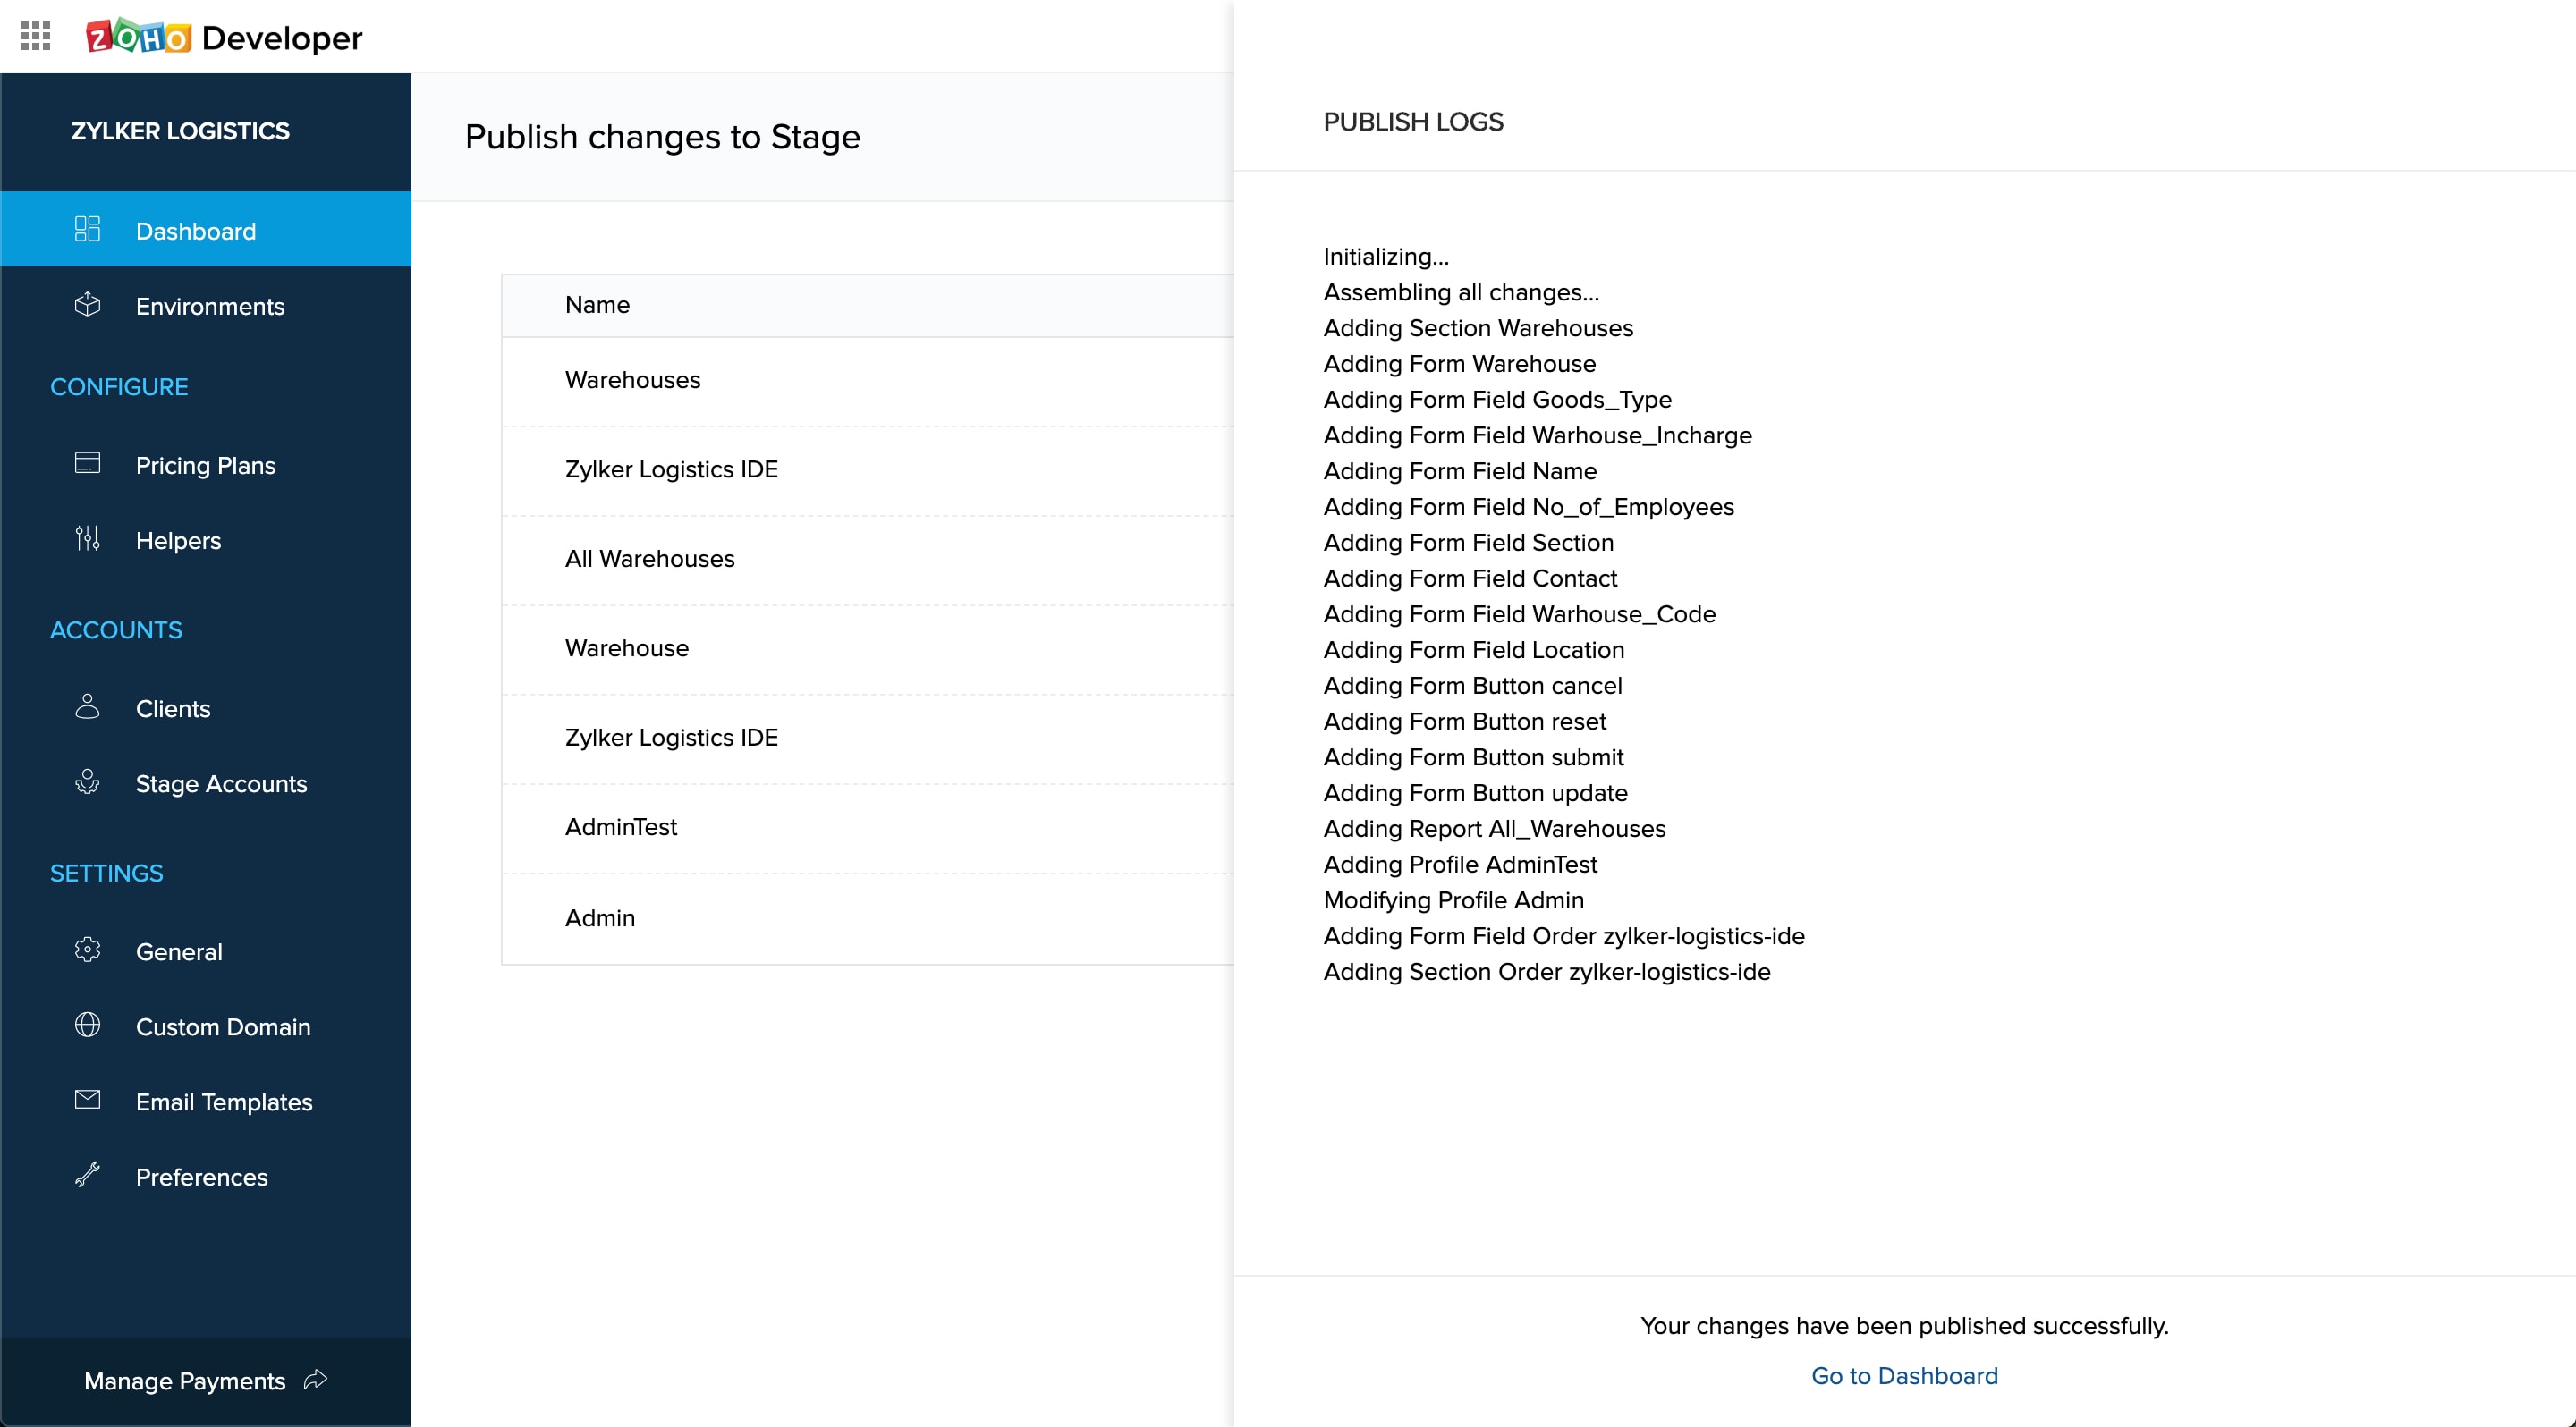Click the 'Modifying Profile Admin' log line
Screen dimensions: 2576x1427
(1453, 900)
